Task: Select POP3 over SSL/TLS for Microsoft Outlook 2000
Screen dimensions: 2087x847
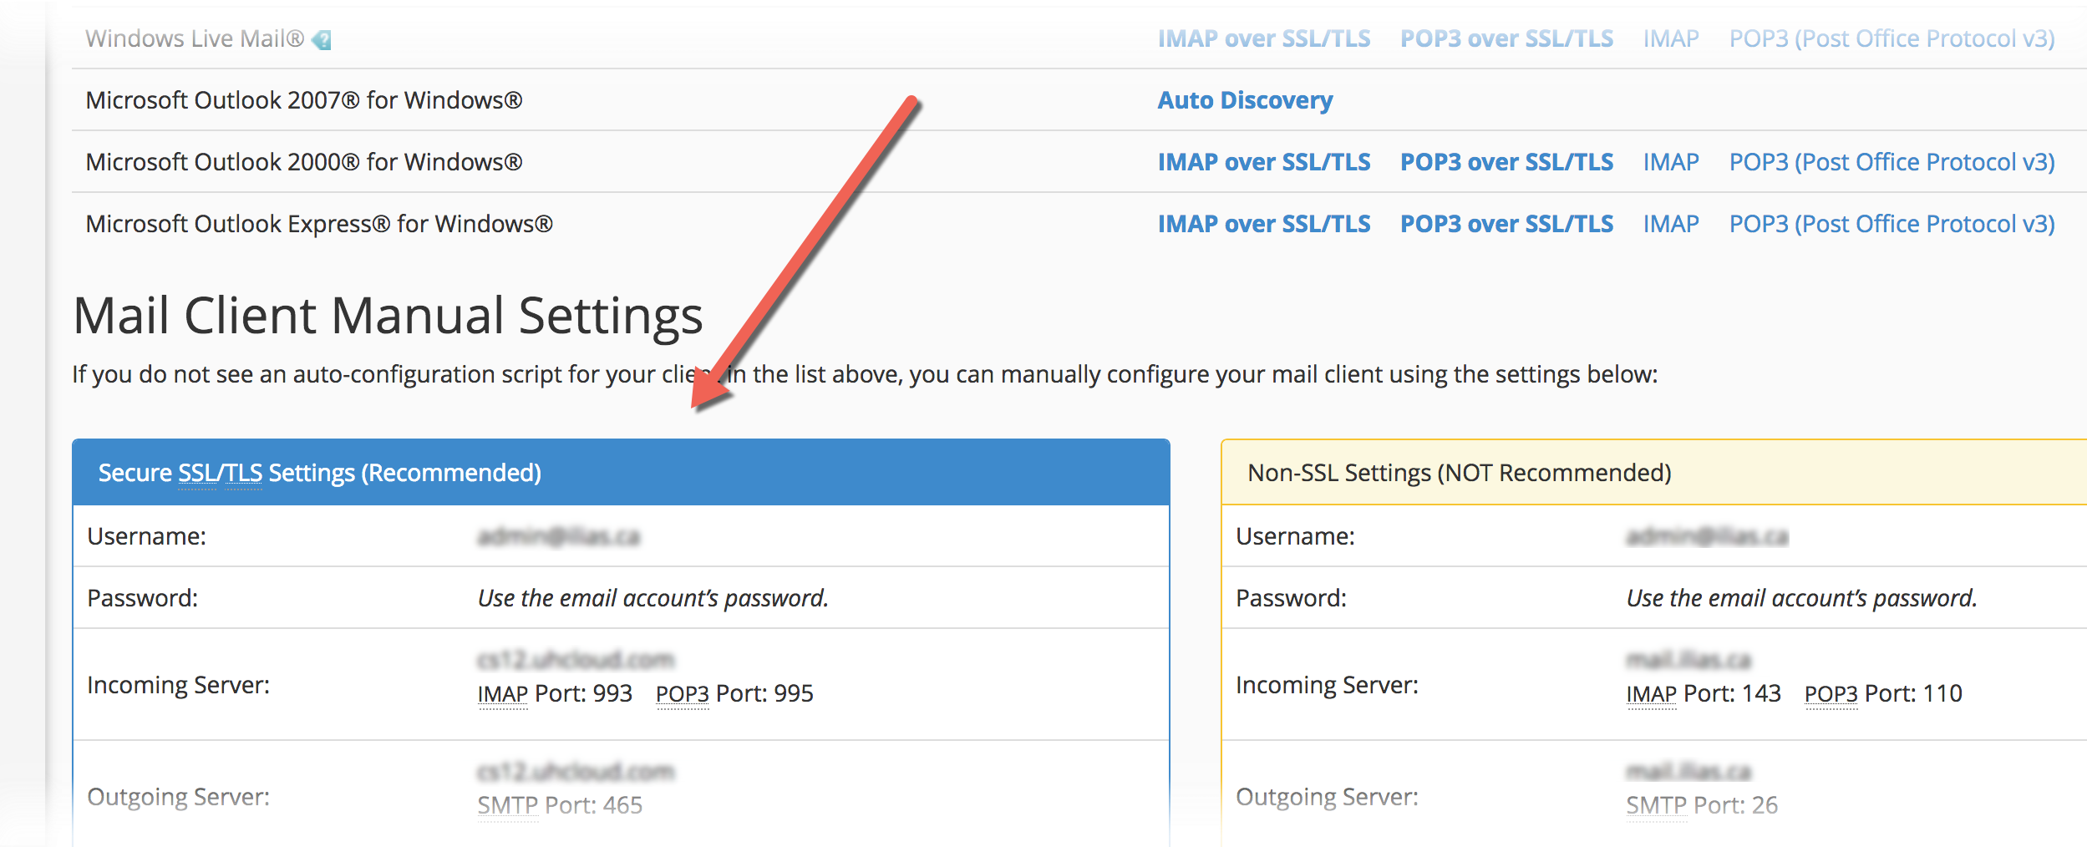Action: tap(1506, 162)
